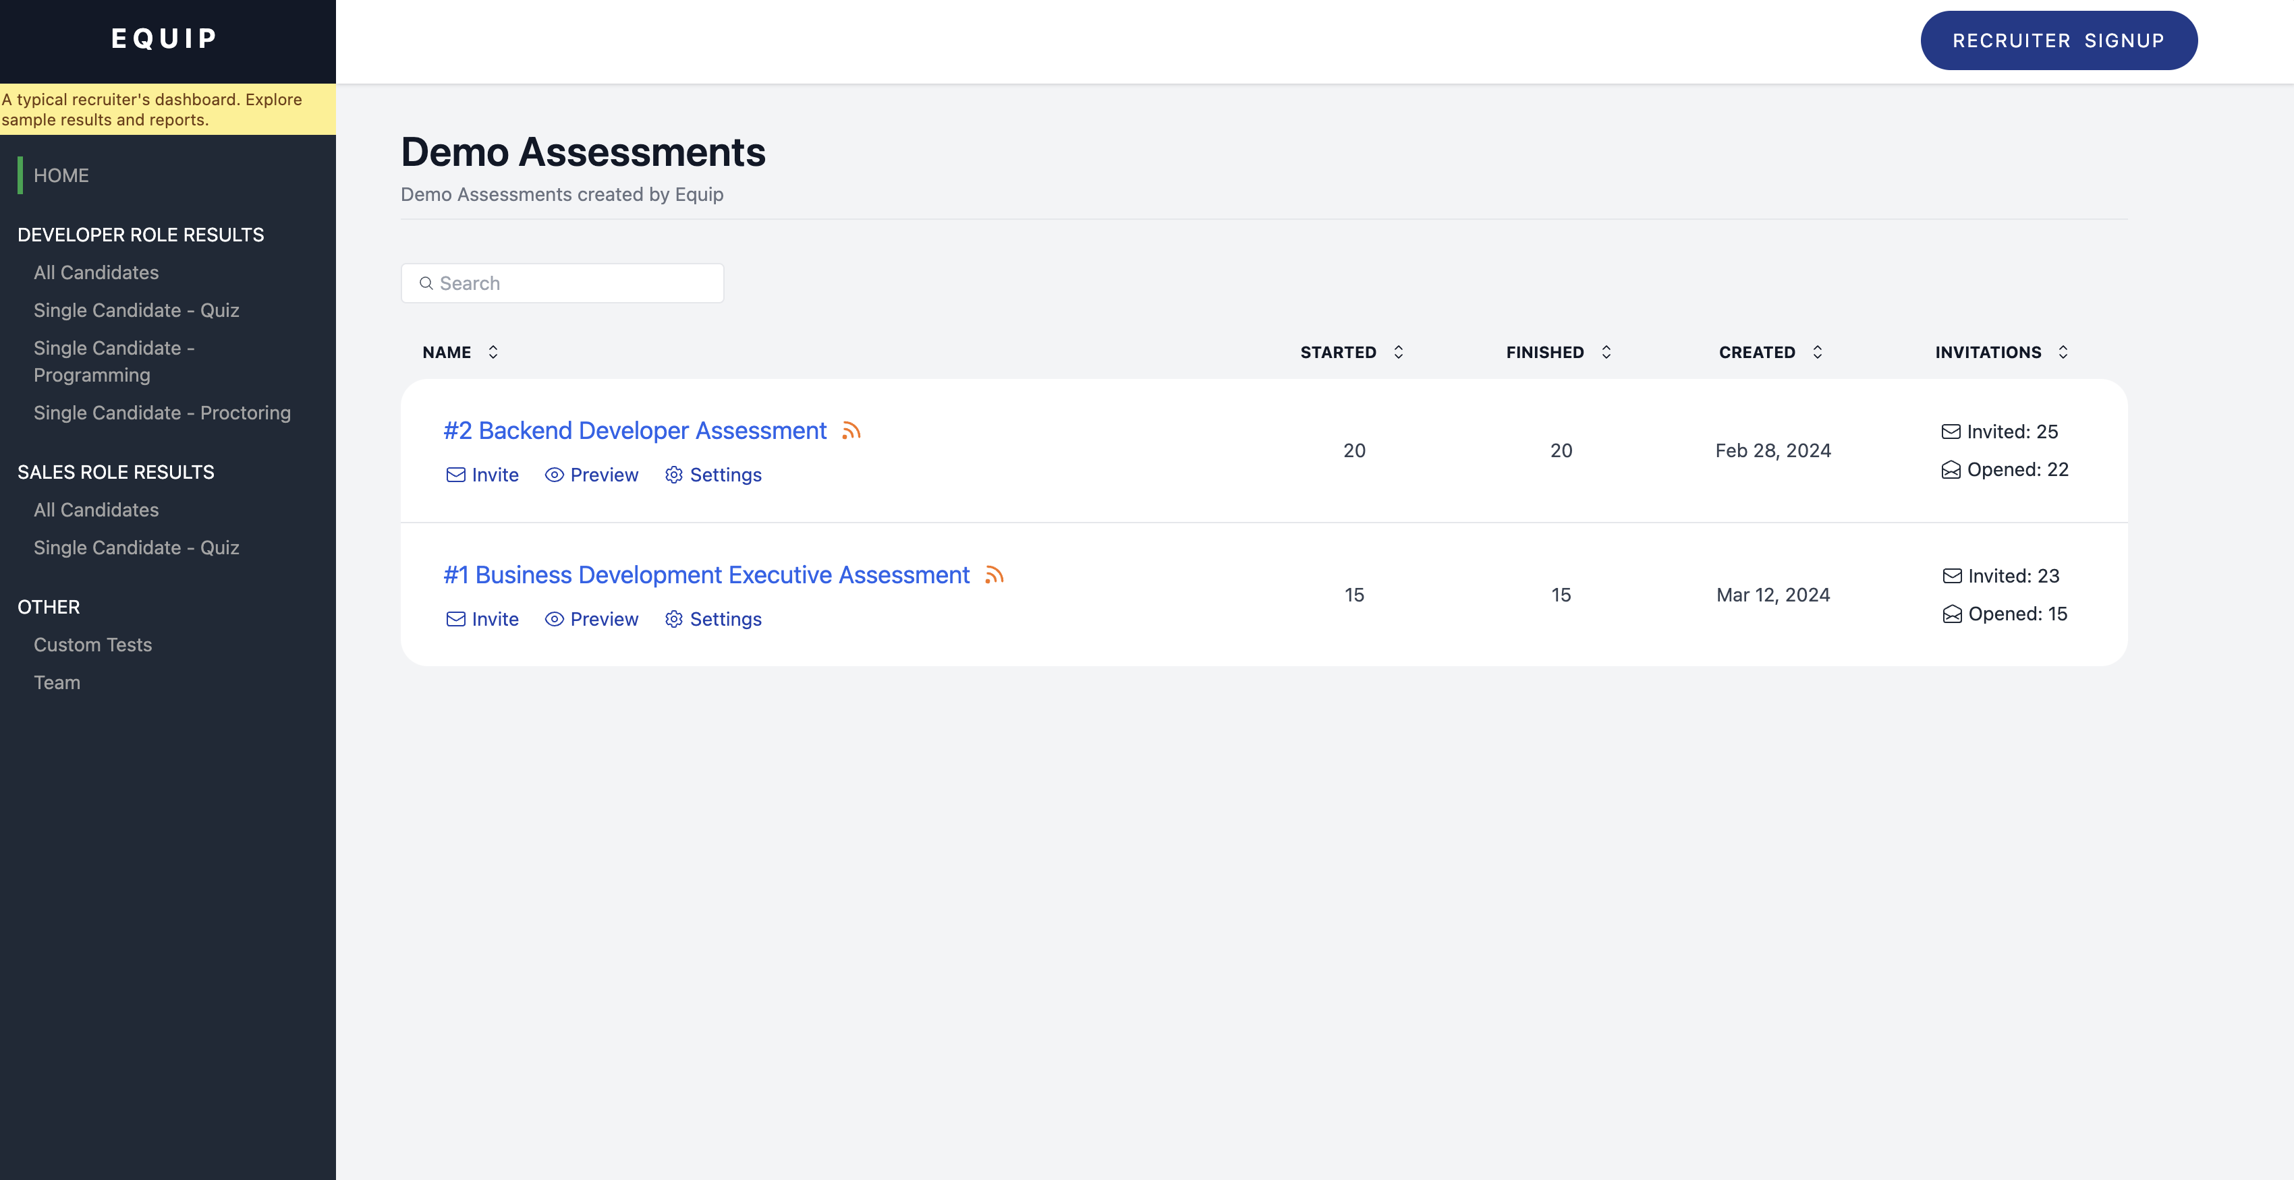2294x1180 pixels.
Task: Open the HOME sidebar item
Action: (61, 175)
